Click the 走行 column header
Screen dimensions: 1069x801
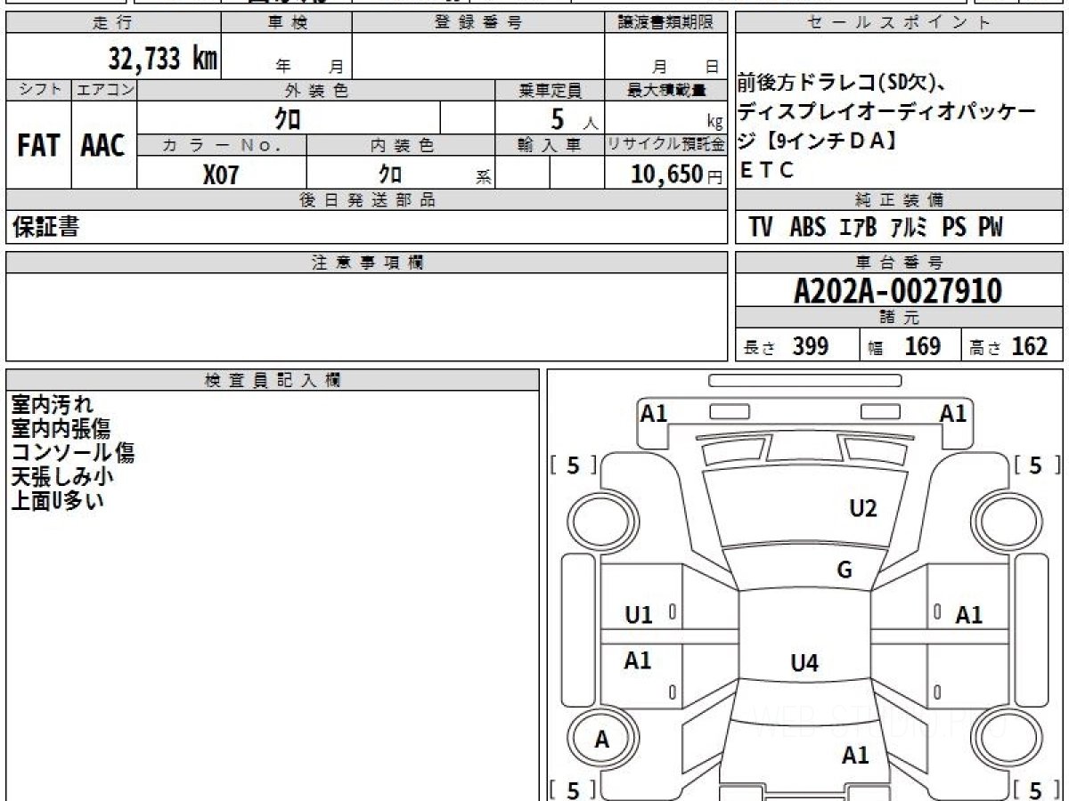point(113,23)
